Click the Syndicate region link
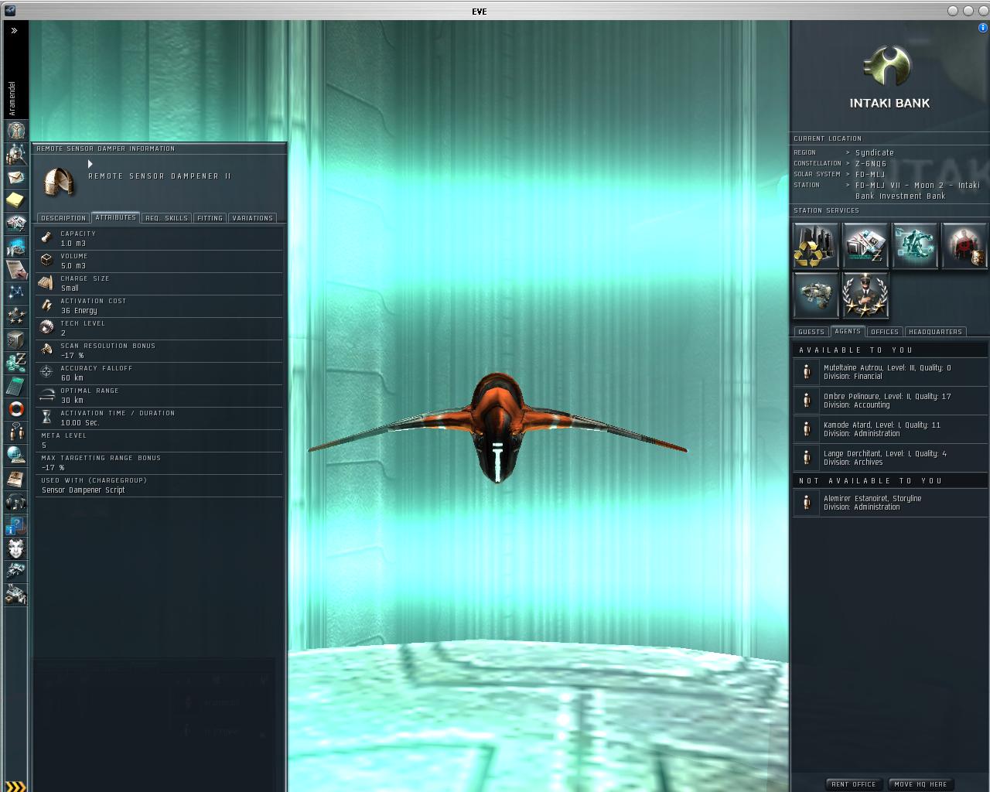 tap(875, 153)
